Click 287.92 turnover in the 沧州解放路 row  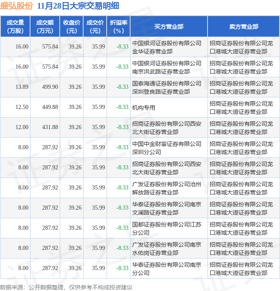pyautogui.click(x=50, y=187)
